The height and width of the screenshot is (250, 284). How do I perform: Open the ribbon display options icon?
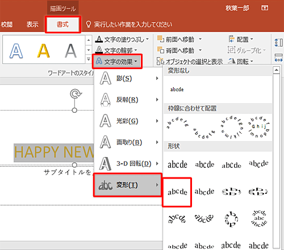pos(265,8)
